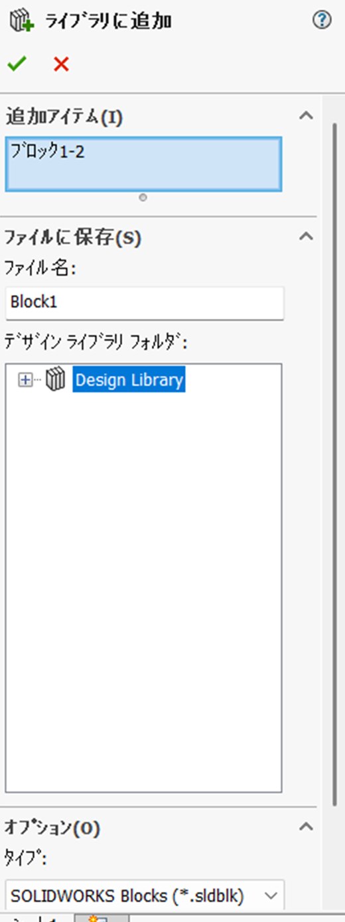The width and height of the screenshot is (345, 922).
Task: Confirm with the green checkmark OK icon
Action: 17,64
